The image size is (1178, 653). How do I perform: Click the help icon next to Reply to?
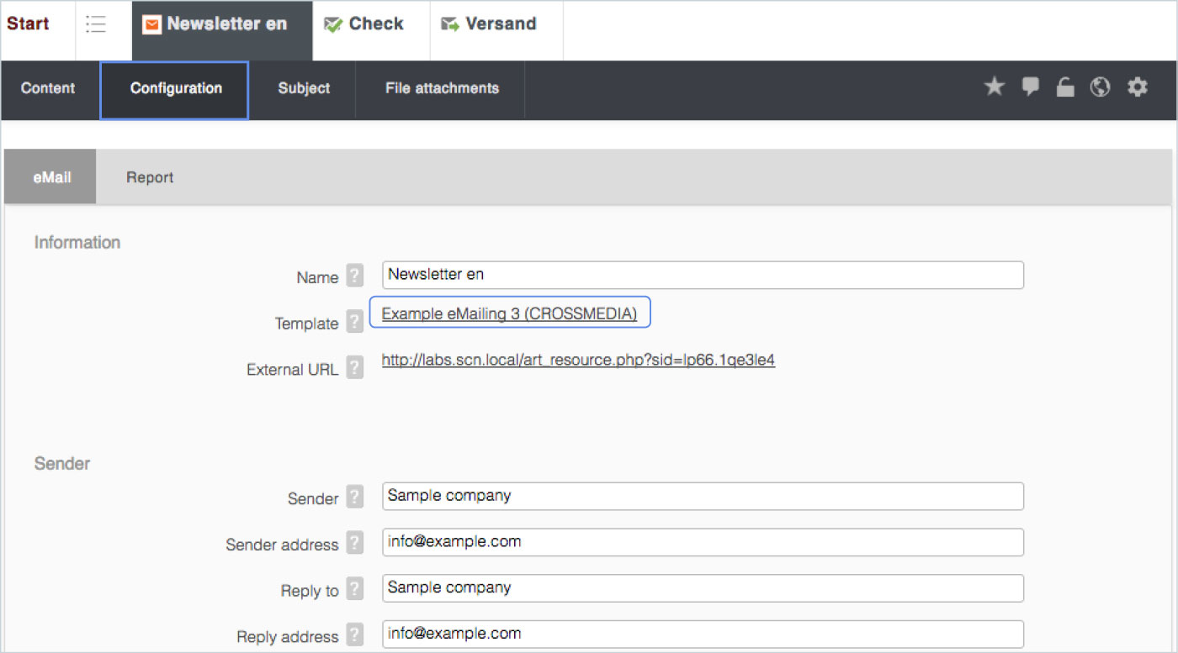[355, 590]
